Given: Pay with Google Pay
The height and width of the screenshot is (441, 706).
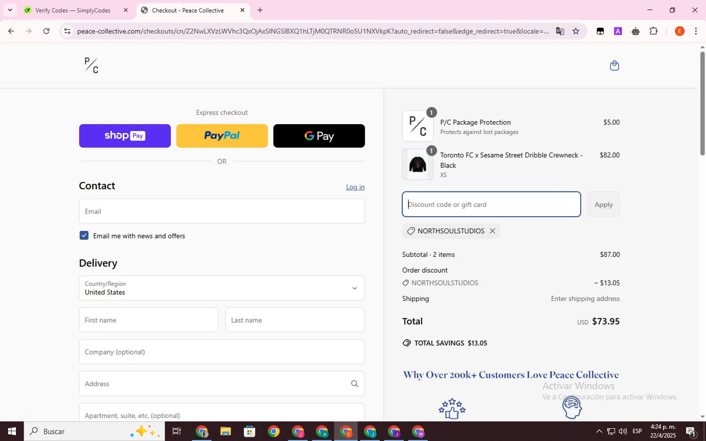Looking at the screenshot, I should [319, 136].
